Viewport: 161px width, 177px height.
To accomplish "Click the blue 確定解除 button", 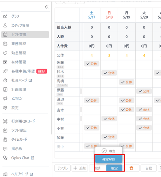I will tap(109, 159).
